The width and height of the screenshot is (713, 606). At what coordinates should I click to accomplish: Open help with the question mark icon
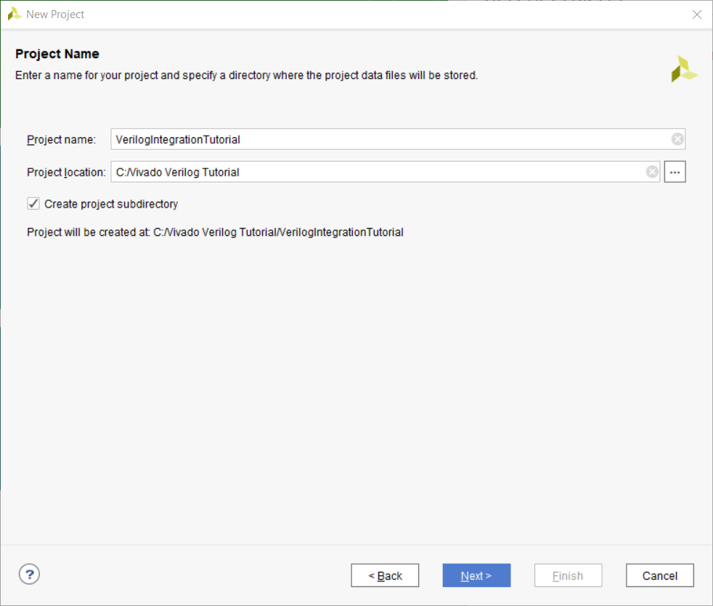click(x=29, y=575)
